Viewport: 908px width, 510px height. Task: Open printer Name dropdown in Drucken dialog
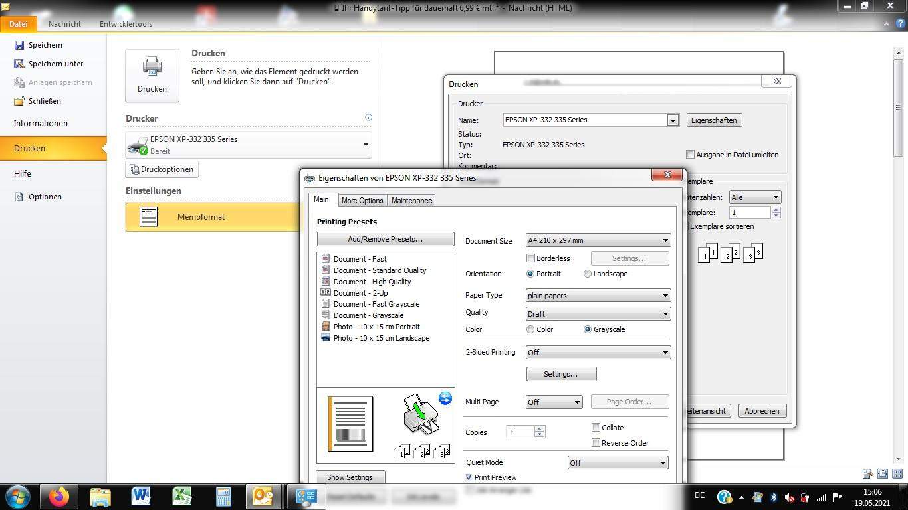673,120
